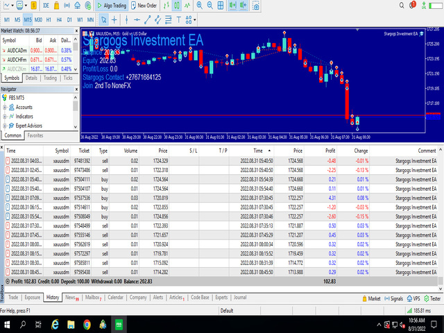The image size is (444, 333).
Task: Select the trendline drawing tool
Action: pos(147,19)
